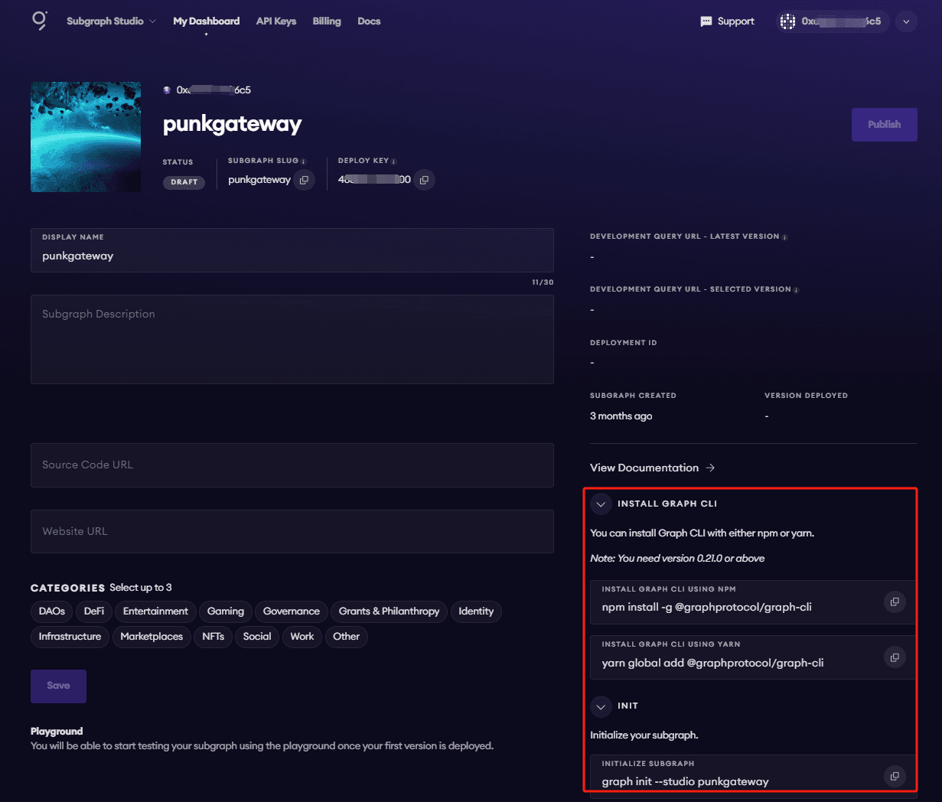942x802 pixels.
Task: Copy the yarn global add command
Action: pyautogui.click(x=894, y=657)
